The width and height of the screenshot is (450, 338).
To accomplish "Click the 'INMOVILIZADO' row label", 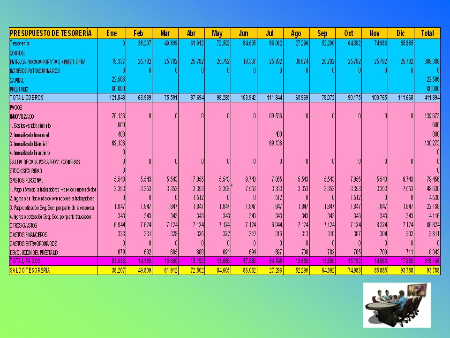I will pos(22,116).
